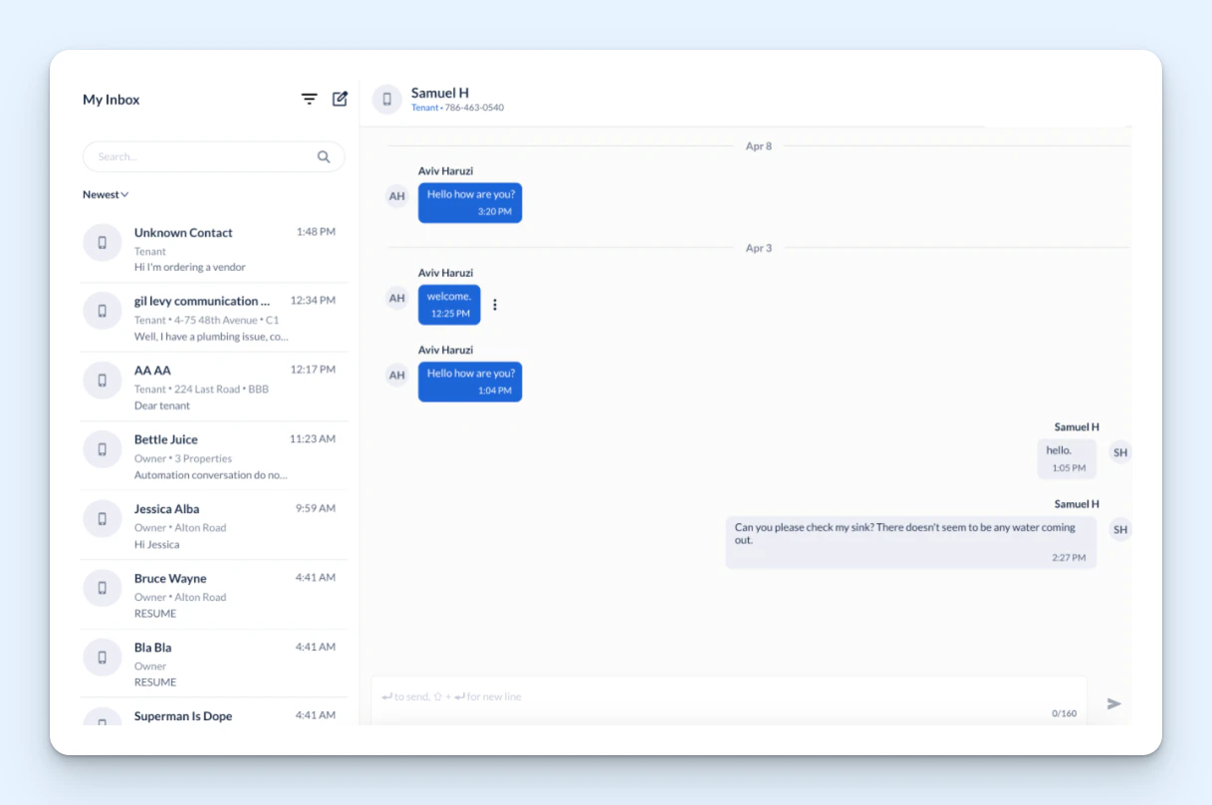This screenshot has height=805, width=1212.
Task: Click Aviv Haruzi's AH avatar
Action: (396, 196)
